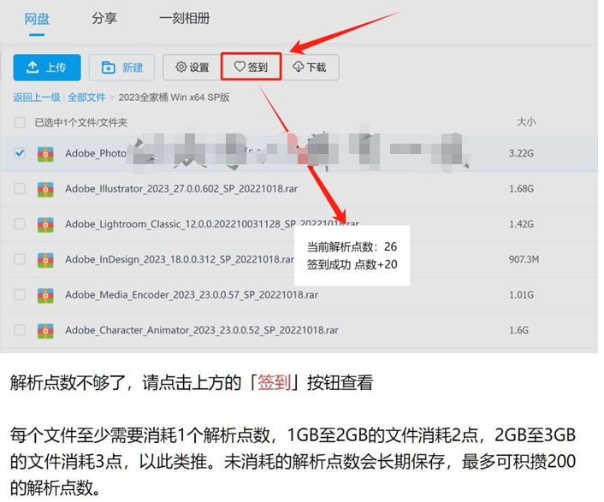Viewport: 604px width, 502px height.
Task: Open Adobe_Lightroom_Classic_12.0.0 rar file name
Action: click(x=212, y=224)
